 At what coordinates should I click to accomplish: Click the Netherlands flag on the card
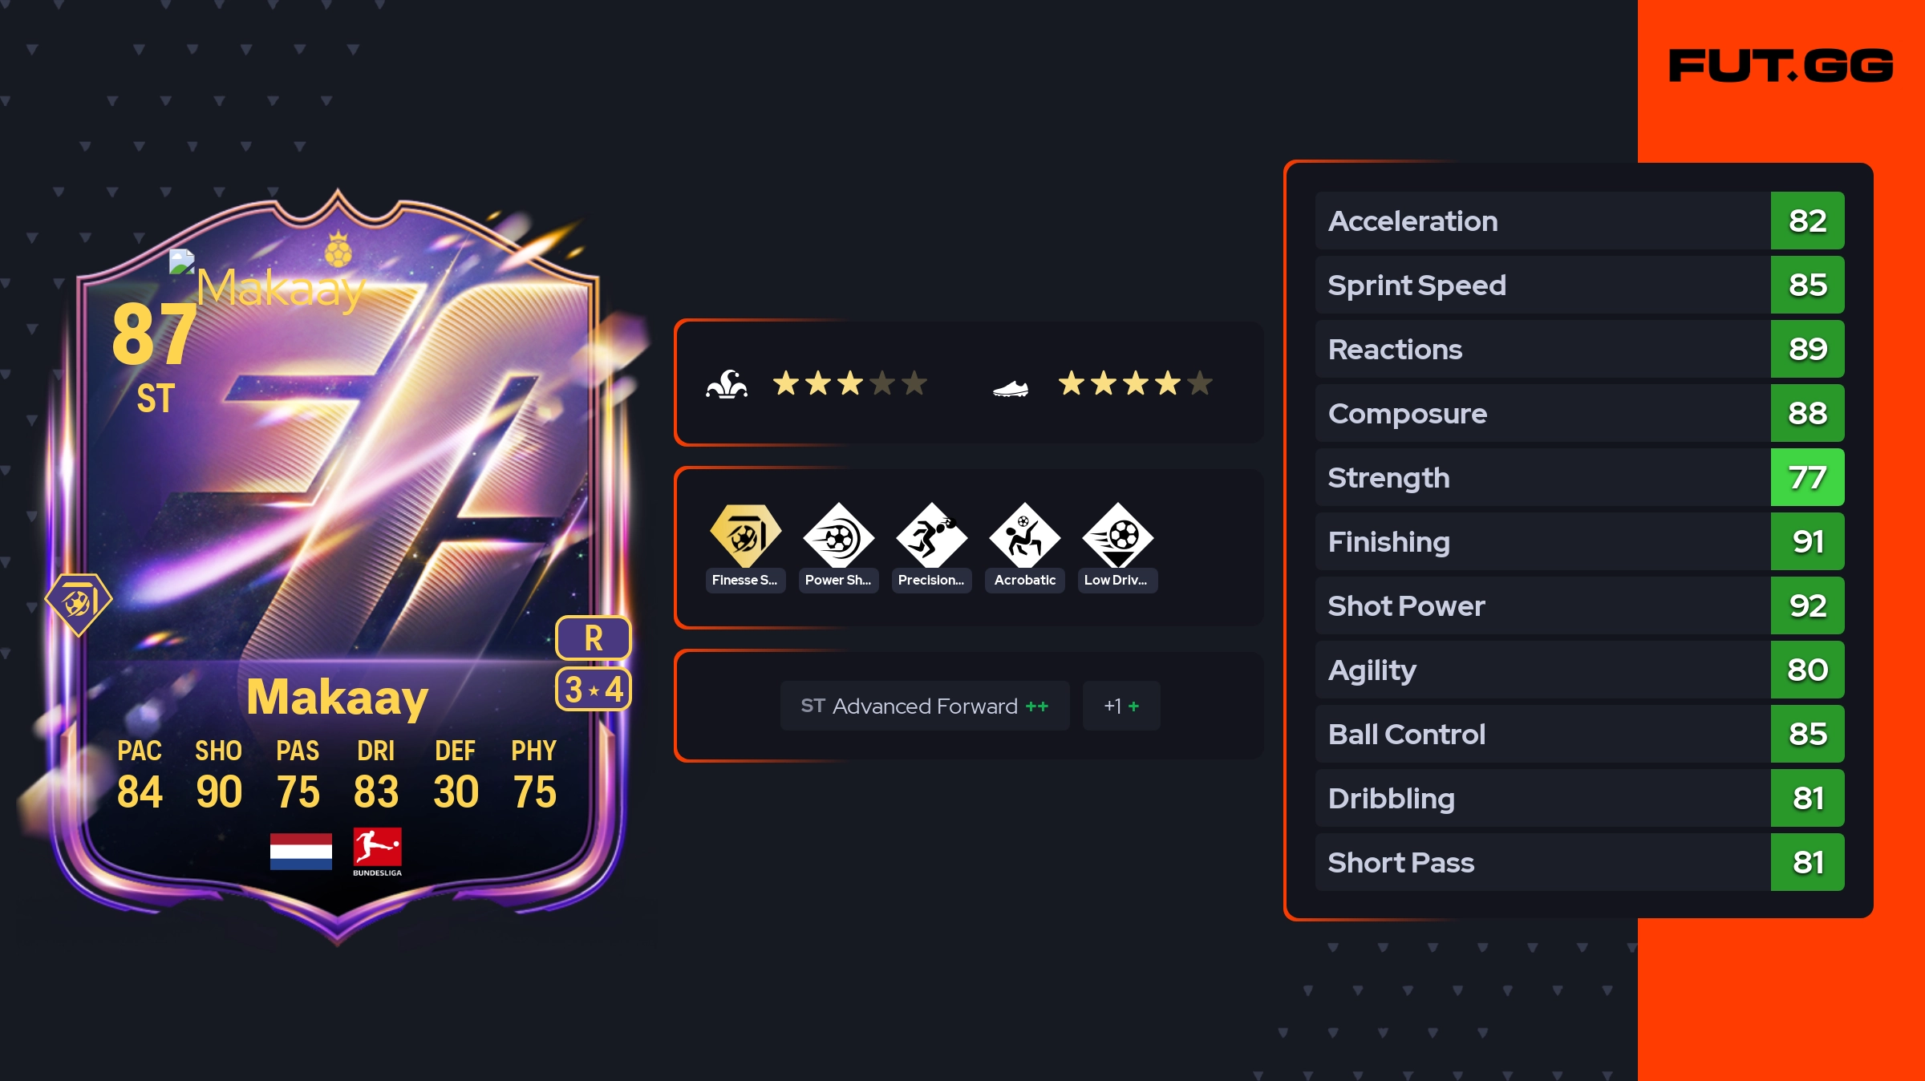click(x=301, y=851)
